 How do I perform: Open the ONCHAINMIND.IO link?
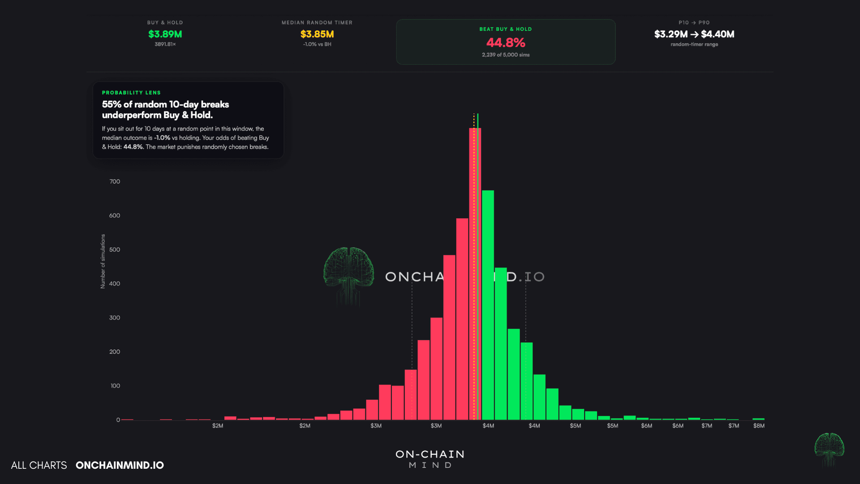point(120,465)
